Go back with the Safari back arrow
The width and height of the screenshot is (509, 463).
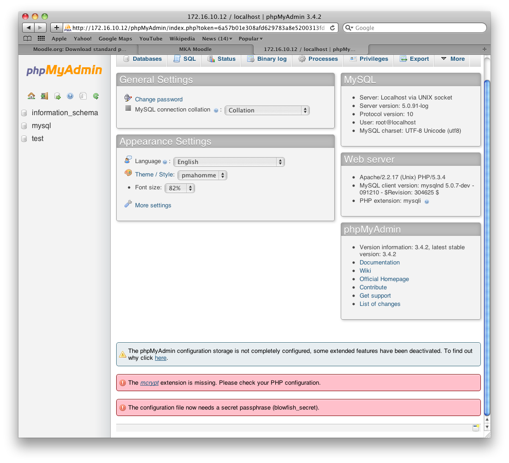point(29,28)
